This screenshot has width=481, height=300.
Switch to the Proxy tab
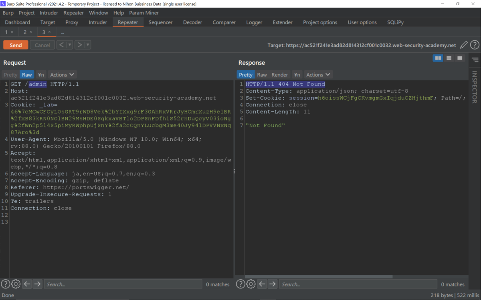click(72, 22)
